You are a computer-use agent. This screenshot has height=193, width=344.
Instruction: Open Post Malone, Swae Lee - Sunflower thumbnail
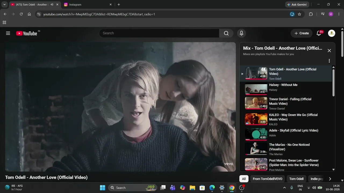pos(256,164)
